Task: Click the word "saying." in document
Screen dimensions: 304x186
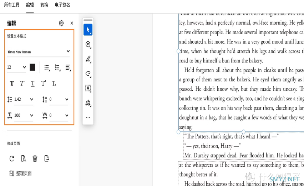Action: pos(186,127)
